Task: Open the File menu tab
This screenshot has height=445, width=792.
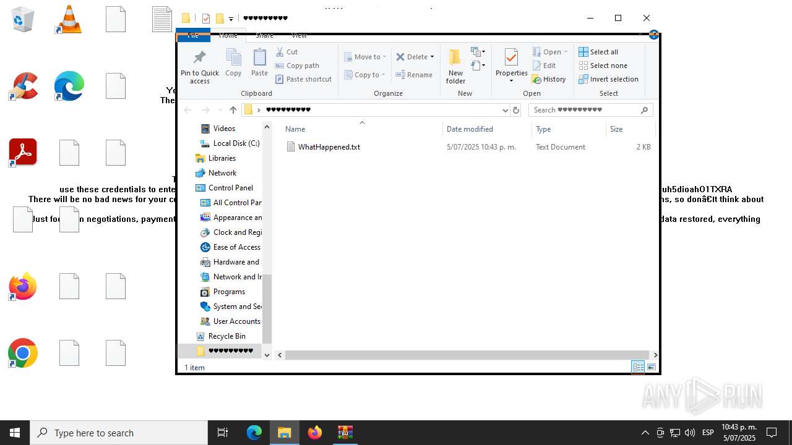Action: (x=193, y=36)
